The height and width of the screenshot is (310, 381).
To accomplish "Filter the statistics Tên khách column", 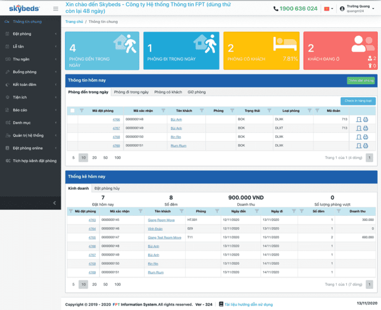I will [181, 211].
